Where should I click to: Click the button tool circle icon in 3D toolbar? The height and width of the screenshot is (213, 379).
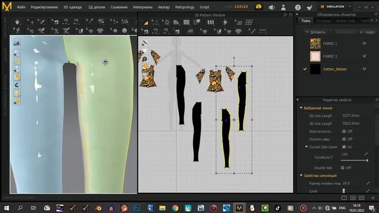124,31
